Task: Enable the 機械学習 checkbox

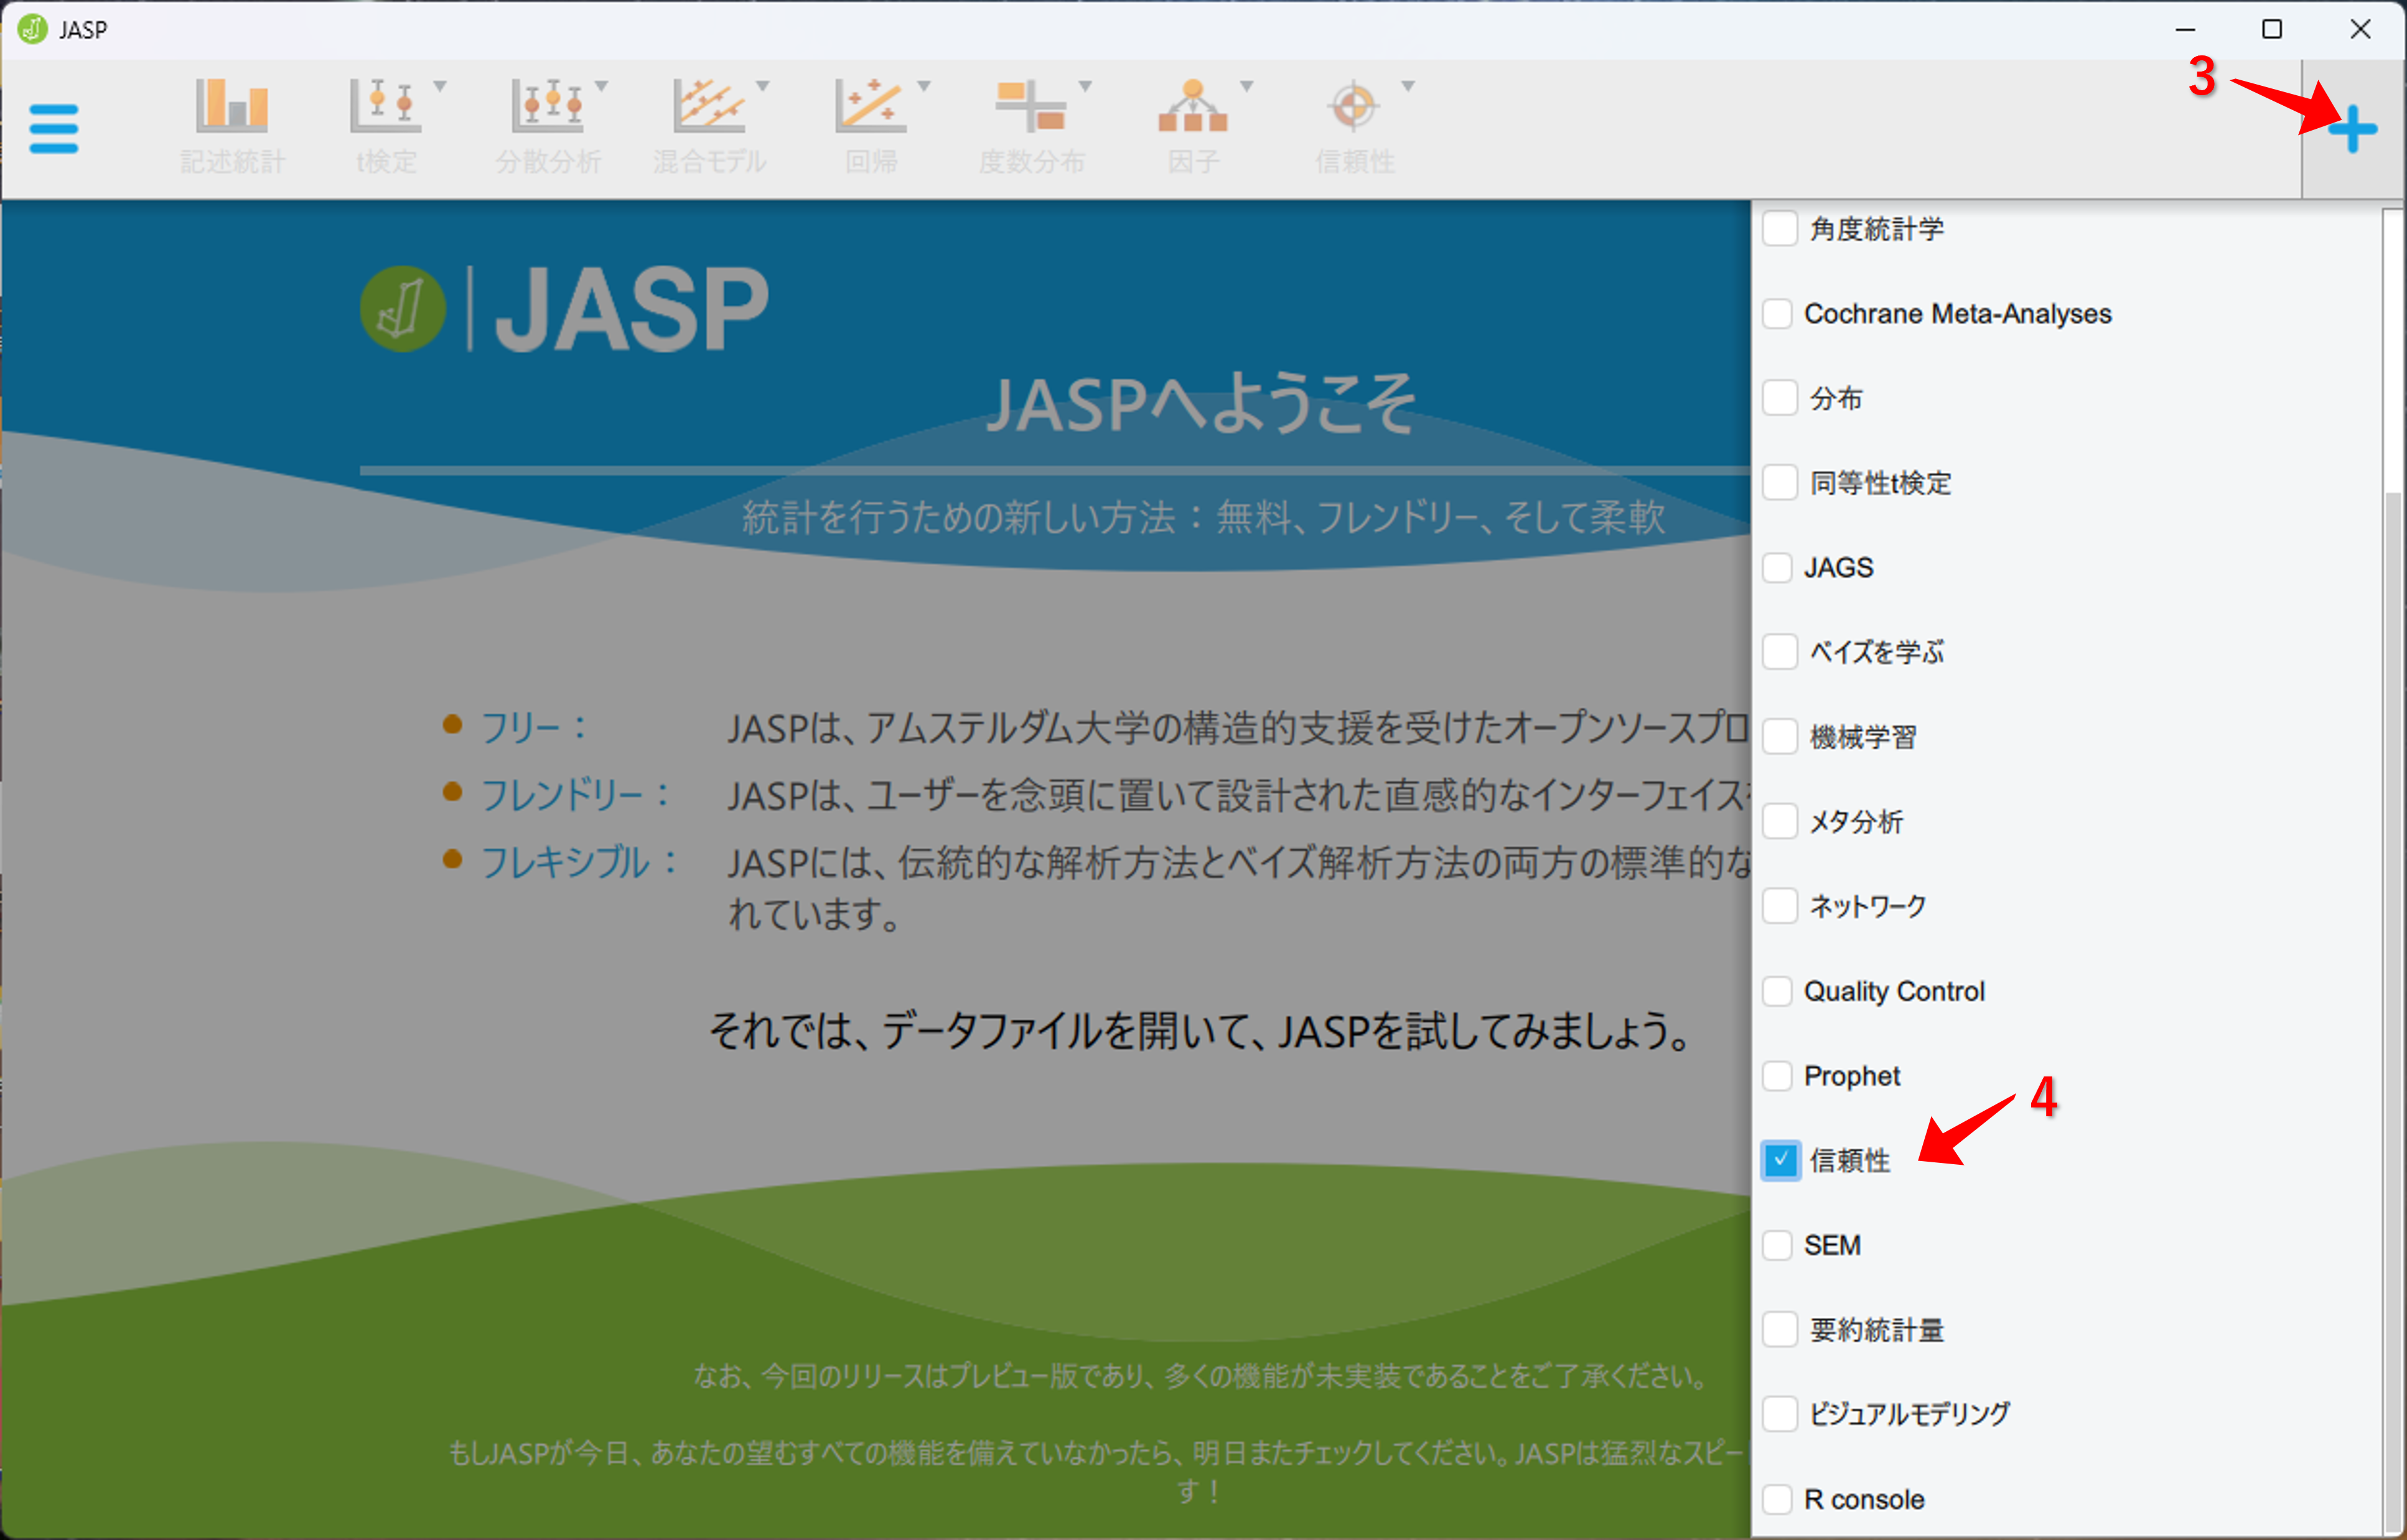Action: click(x=1780, y=737)
